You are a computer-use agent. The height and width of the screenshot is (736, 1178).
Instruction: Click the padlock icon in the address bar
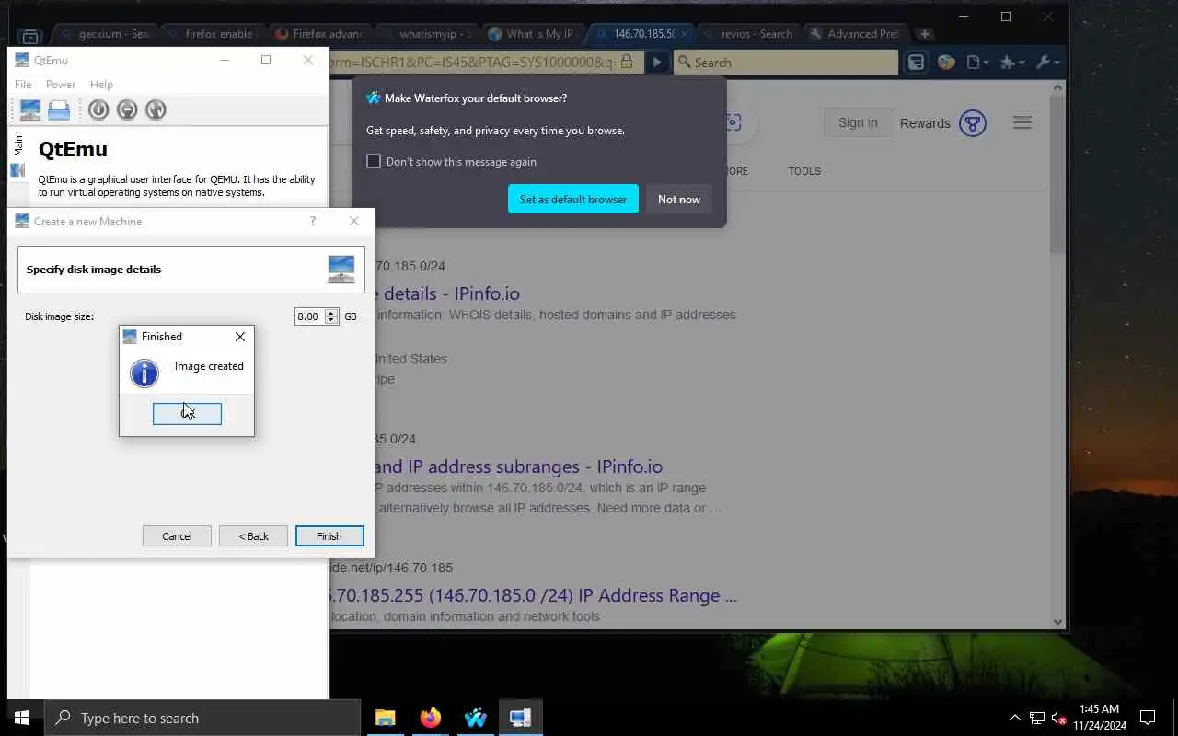point(627,62)
